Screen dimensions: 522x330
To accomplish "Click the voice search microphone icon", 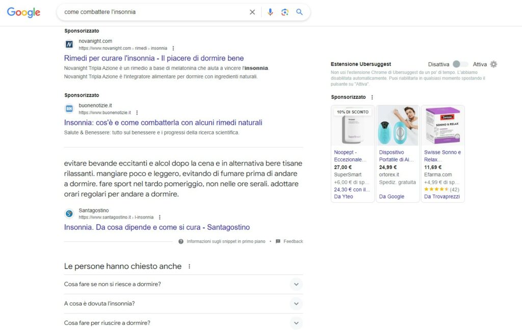I will (270, 12).
